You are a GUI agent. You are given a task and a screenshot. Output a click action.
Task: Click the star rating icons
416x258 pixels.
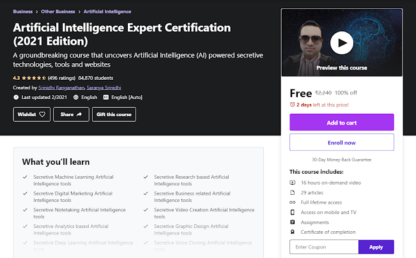pyautogui.click(x=34, y=78)
